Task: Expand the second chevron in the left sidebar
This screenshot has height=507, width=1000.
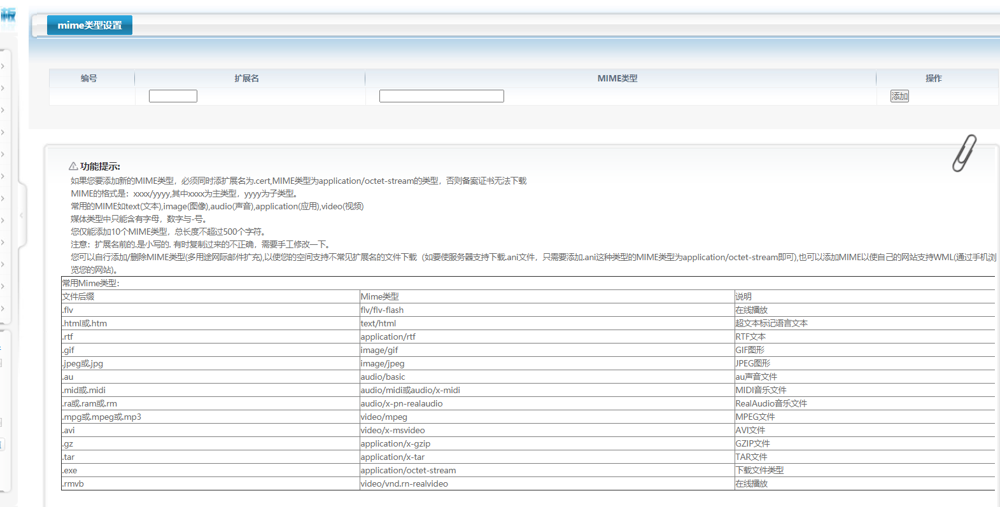Action: 3,88
